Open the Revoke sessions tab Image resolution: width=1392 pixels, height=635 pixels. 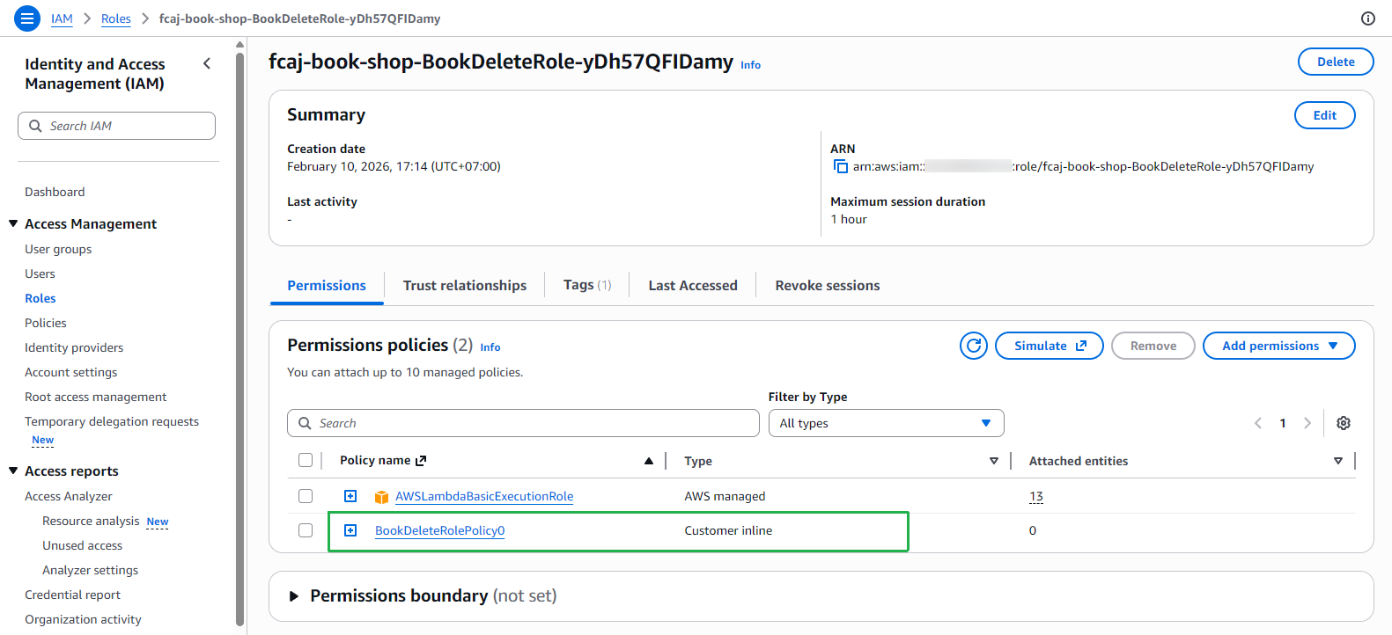click(x=828, y=285)
